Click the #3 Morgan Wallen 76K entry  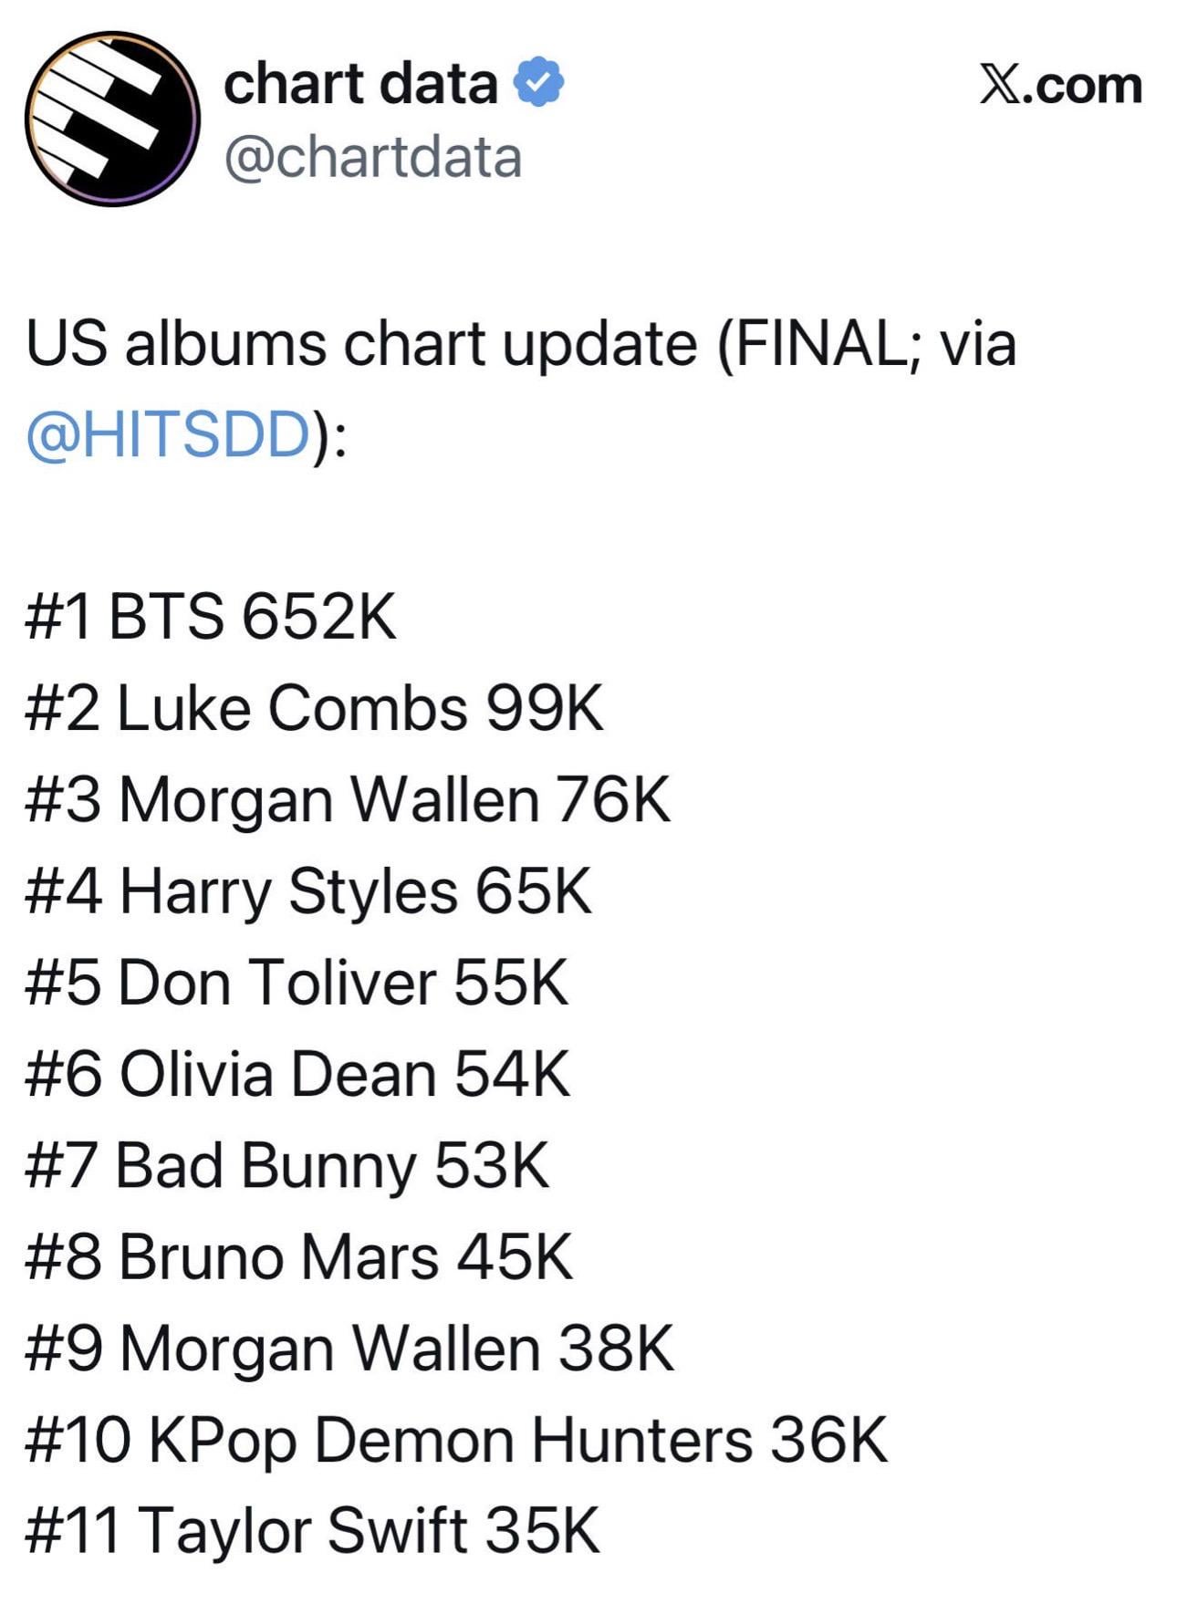point(348,799)
